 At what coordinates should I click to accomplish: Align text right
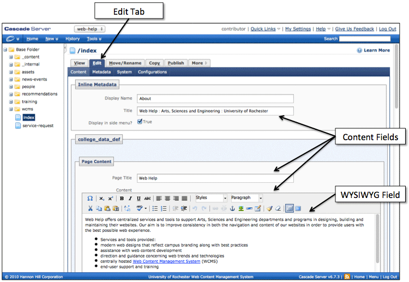coord(176,199)
